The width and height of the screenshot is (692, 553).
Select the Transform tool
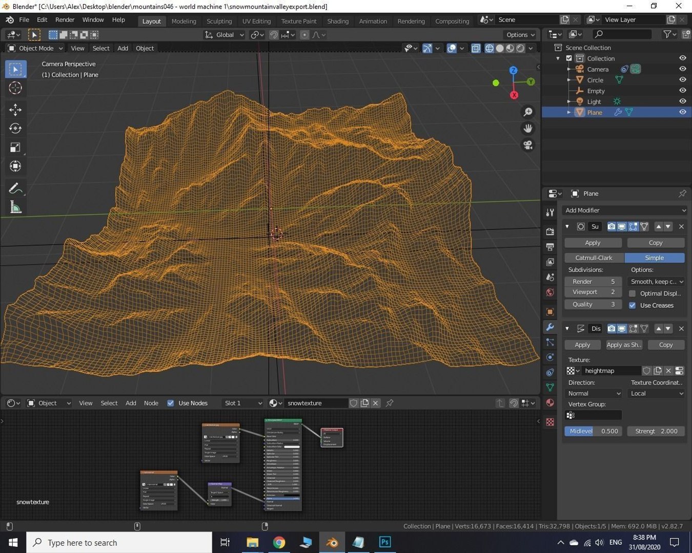pyautogui.click(x=15, y=166)
